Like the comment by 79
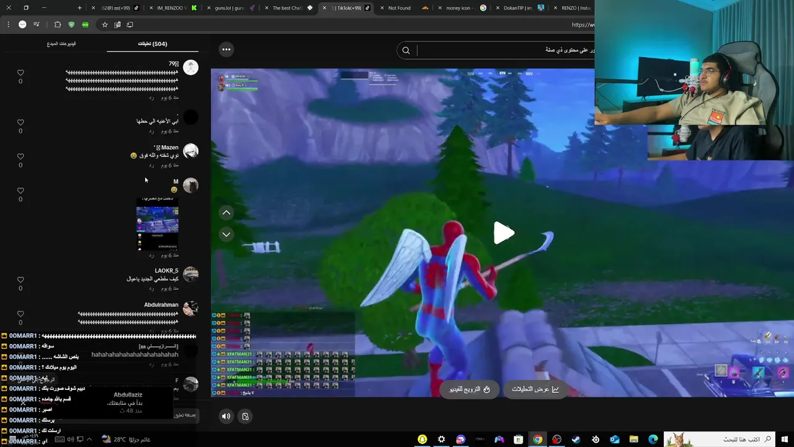The image size is (794, 447). point(20,73)
